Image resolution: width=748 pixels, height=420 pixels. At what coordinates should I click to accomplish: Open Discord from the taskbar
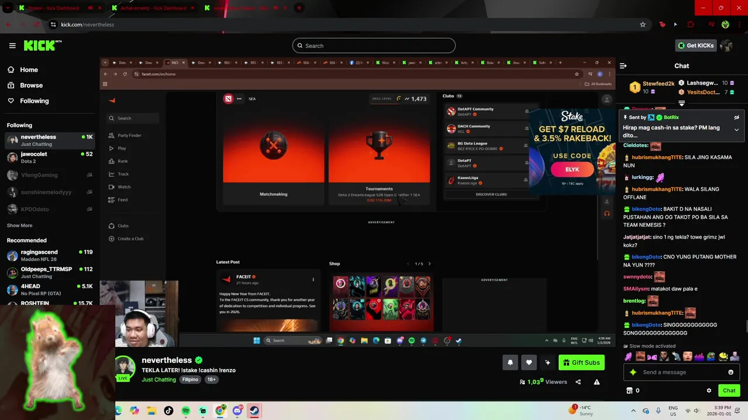237,411
